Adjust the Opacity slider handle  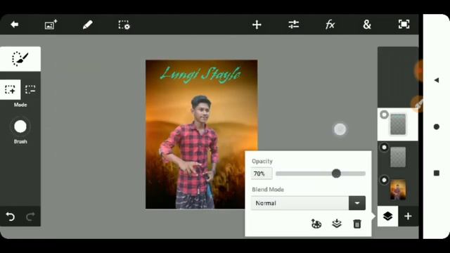[x=336, y=174]
